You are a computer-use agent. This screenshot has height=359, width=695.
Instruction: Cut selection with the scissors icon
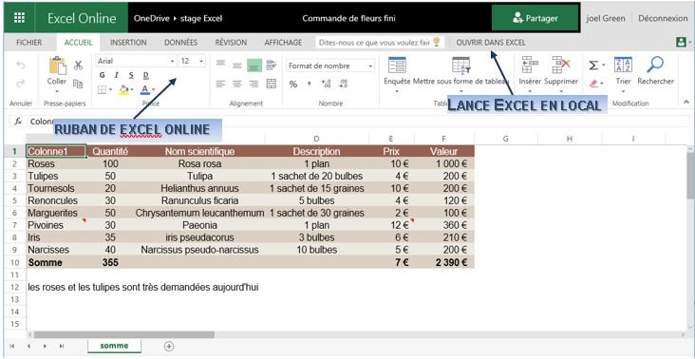click(x=79, y=66)
